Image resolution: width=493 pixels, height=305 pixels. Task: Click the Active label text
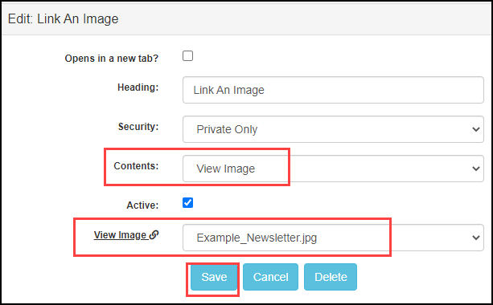pyautogui.click(x=142, y=205)
